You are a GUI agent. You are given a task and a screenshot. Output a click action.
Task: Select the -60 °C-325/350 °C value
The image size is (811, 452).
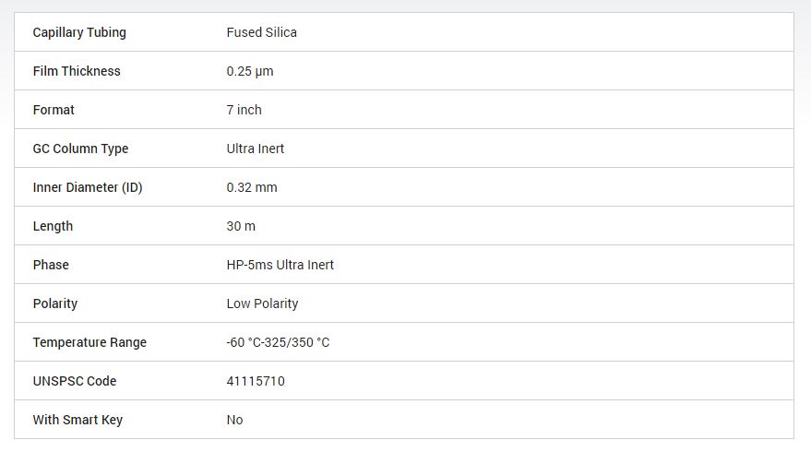(278, 342)
